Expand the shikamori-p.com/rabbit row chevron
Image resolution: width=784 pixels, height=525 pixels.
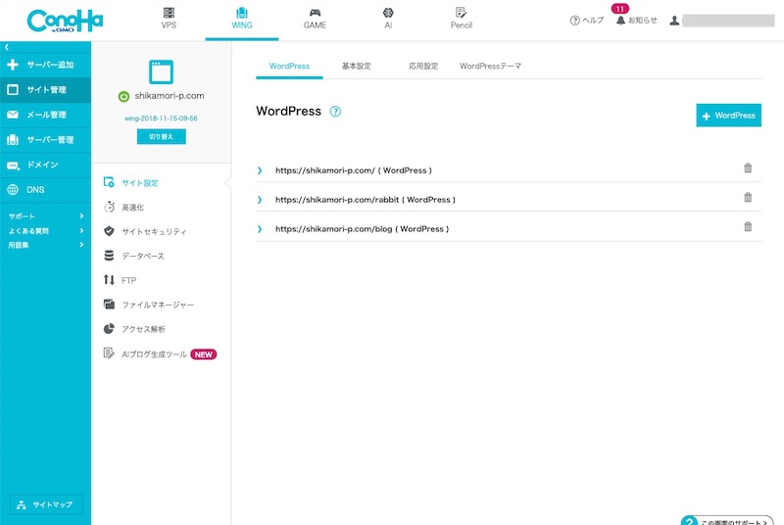260,200
